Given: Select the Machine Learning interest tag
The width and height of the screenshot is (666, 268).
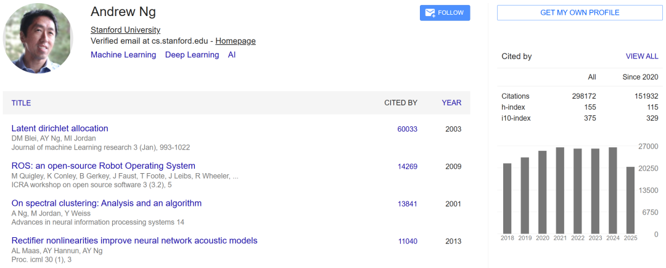Looking at the screenshot, I should pos(123,55).
